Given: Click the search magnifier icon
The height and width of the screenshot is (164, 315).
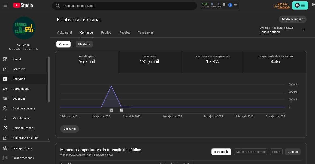Looking at the screenshot, I should (x=58, y=6).
